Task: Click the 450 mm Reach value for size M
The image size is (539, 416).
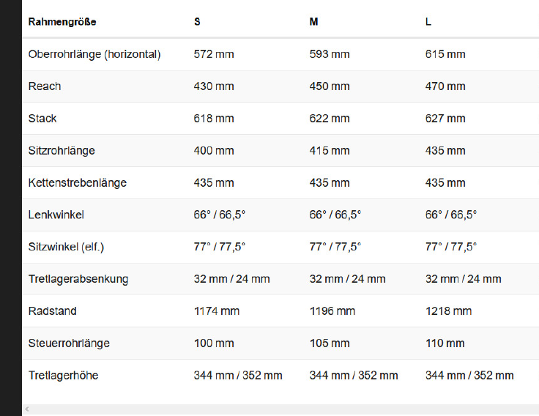Action: (330, 86)
